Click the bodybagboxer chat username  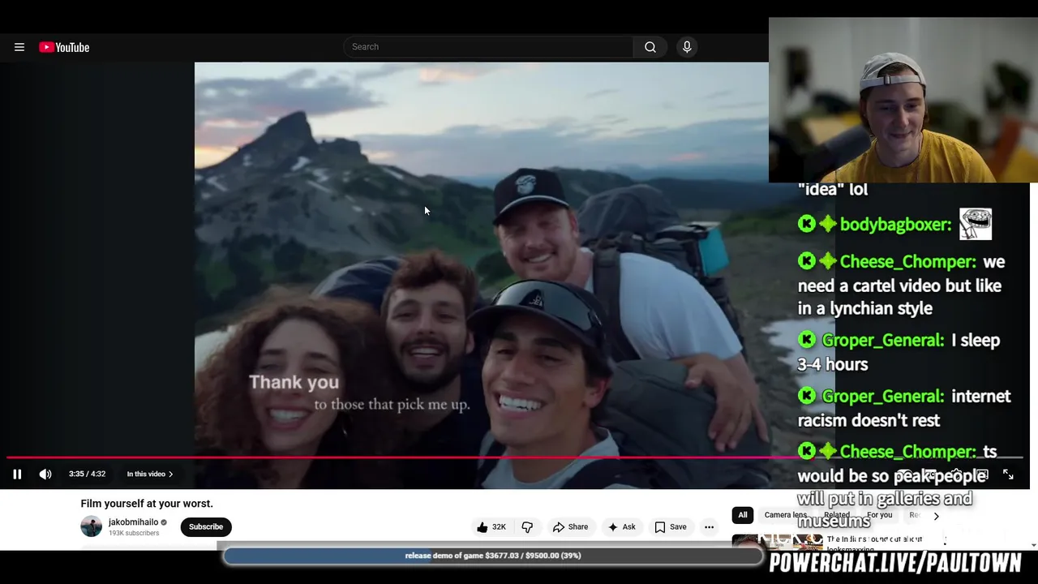coord(895,225)
